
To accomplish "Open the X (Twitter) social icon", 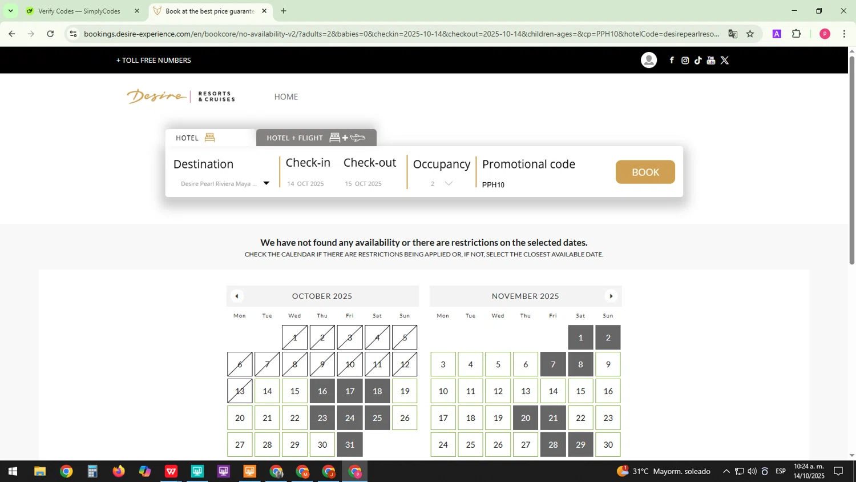I will (725, 60).
